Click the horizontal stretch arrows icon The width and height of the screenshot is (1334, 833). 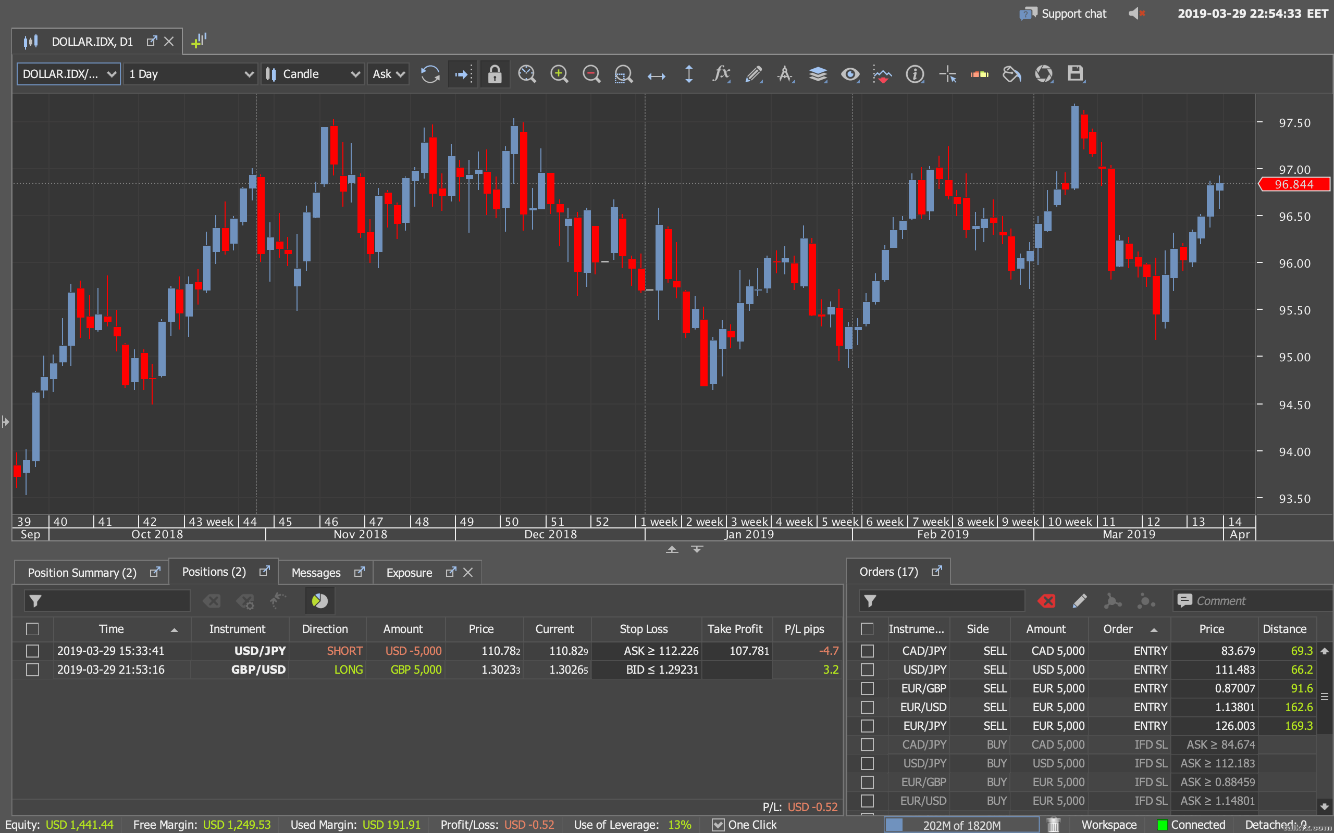click(656, 75)
